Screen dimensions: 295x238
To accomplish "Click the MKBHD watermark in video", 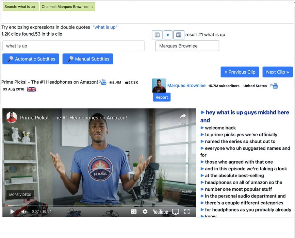I will 187,191.
